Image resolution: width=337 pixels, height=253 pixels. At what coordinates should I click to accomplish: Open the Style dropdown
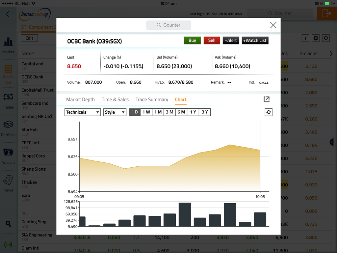(115, 112)
